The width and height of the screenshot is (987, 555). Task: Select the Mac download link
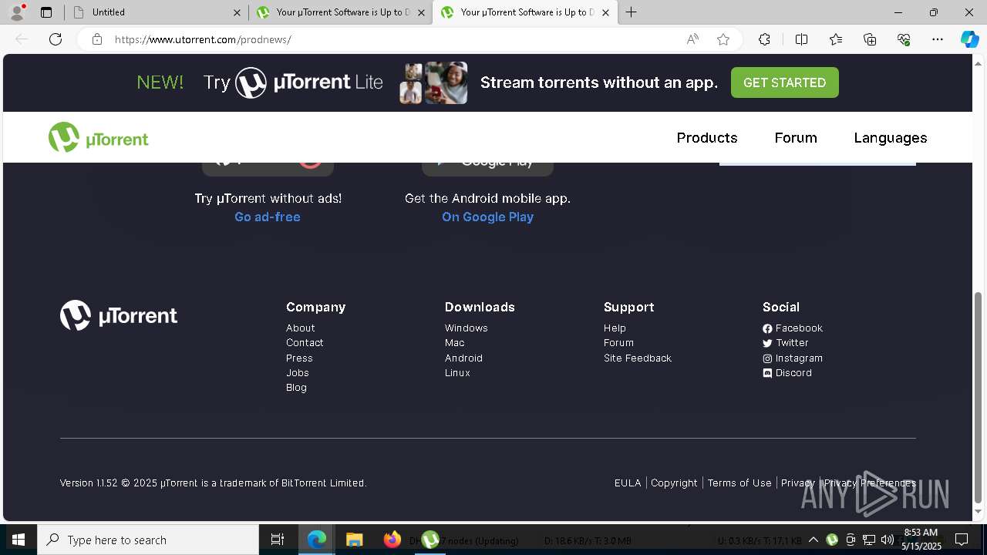455,343
